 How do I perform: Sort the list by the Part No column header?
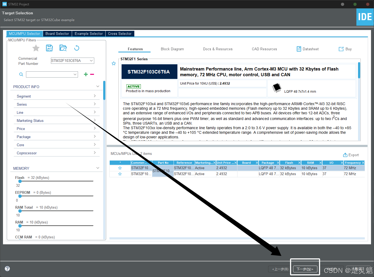pos(163,163)
